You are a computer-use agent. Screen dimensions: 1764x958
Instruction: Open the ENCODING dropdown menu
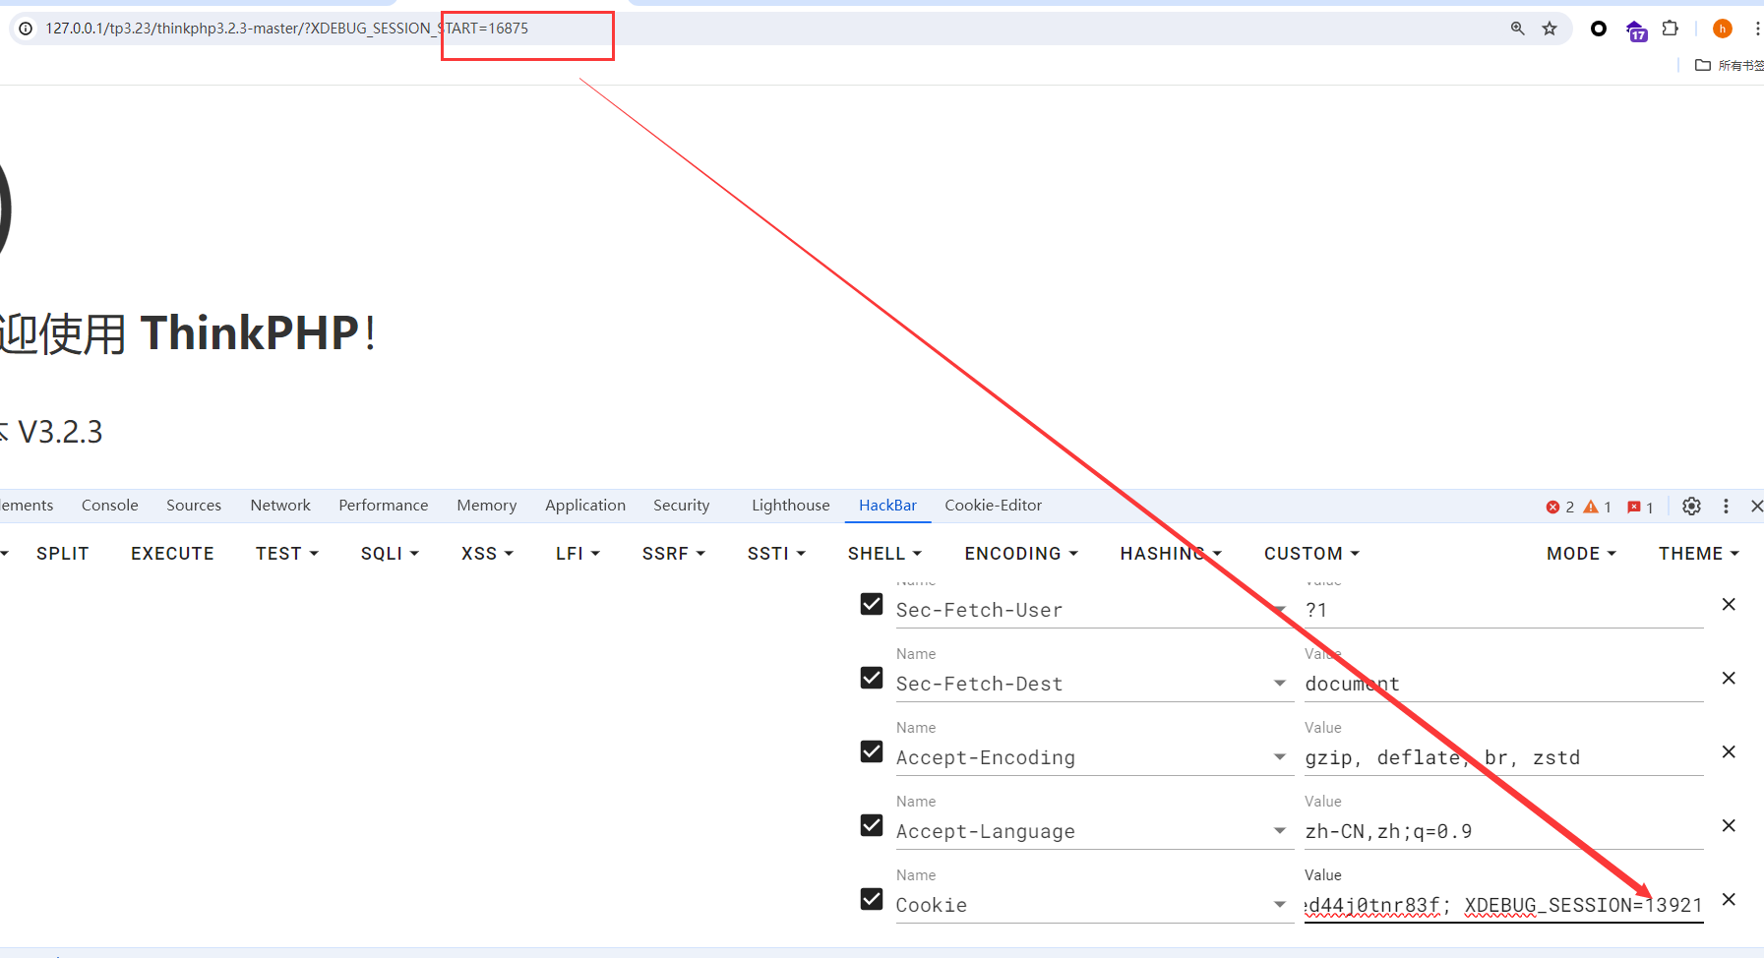(1021, 554)
